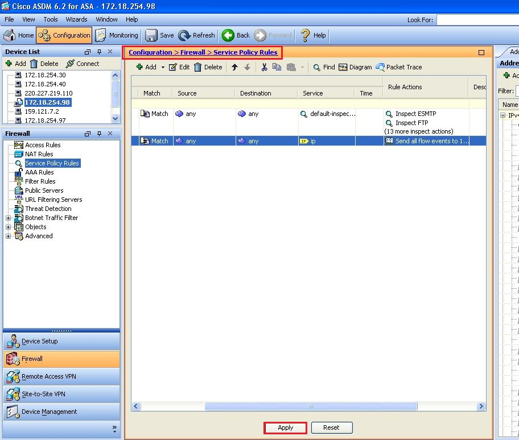The width and height of the screenshot is (519, 440).
Task: Open the Packet Trace tool
Action: tap(398, 67)
